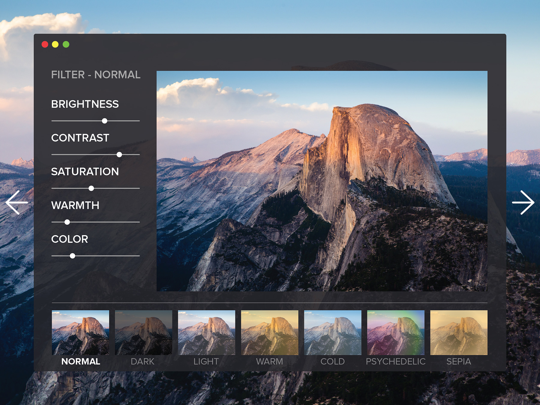Screen dimensions: 540x405
Task: Click the main Half Dome preview image
Action: [x=322, y=181]
